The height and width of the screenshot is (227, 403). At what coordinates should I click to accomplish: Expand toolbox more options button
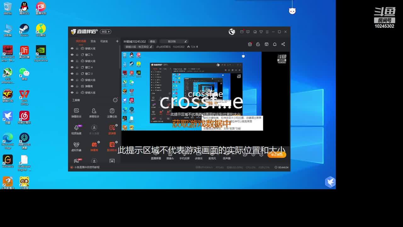(x=115, y=100)
